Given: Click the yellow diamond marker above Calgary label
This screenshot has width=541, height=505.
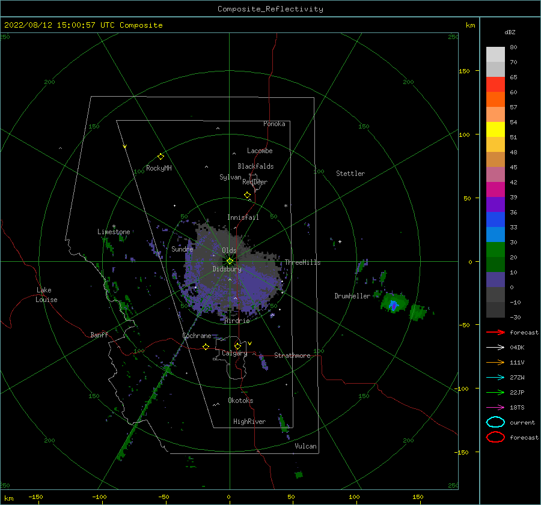Looking at the screenshot, I should tap(237, 346).
